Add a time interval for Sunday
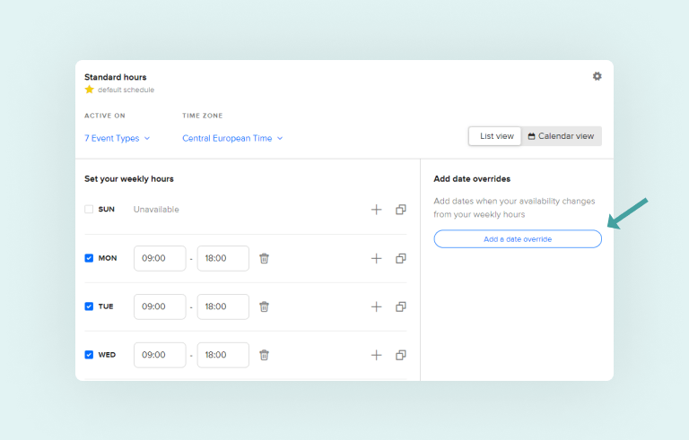Viewport: 689px width, 440px height. click(376, 210)
